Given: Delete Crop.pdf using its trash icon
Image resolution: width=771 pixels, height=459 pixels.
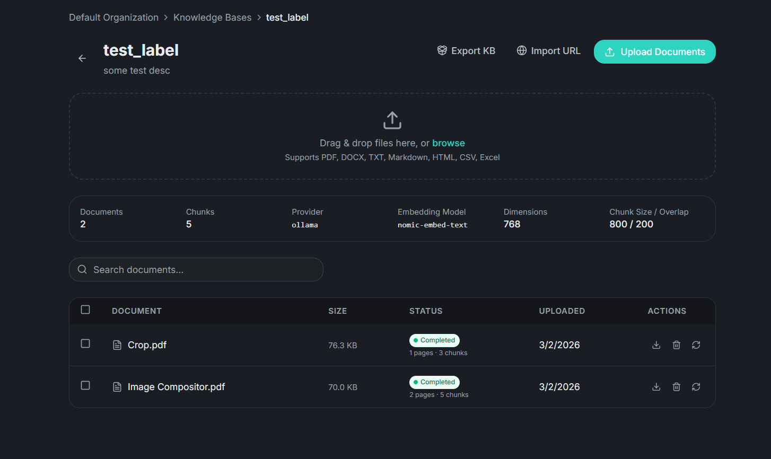Looking at the screenshot, I should (x=676, y=345).
